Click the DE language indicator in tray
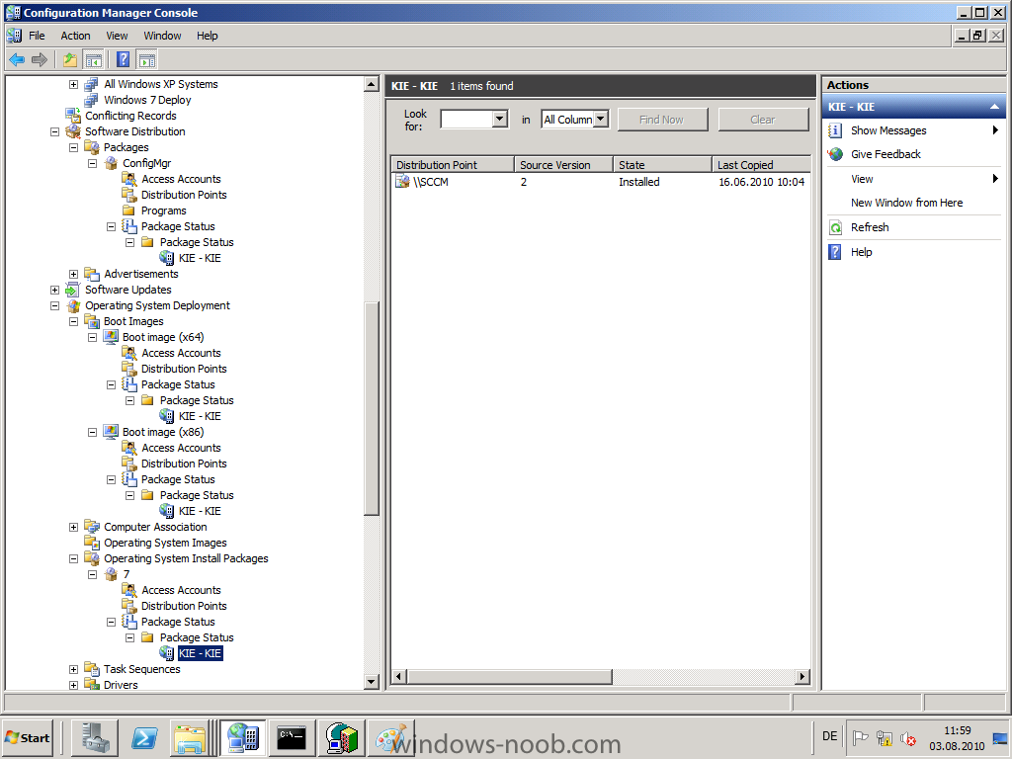Screen dimensions: 1012x759 point(829,736)
